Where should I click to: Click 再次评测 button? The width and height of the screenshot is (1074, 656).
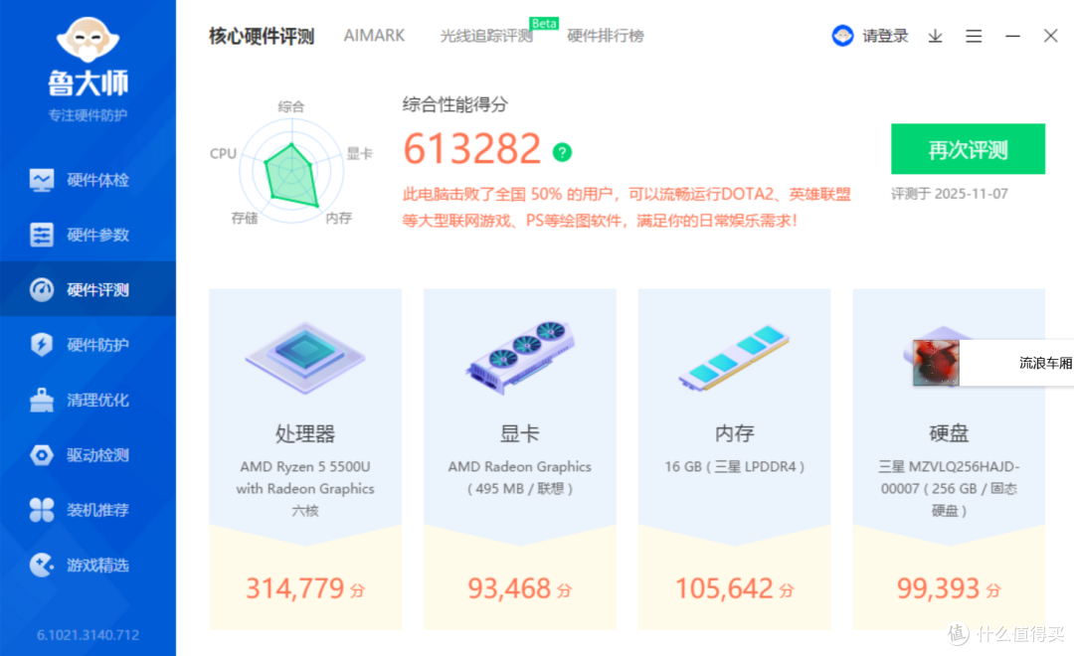pos(968,148)
